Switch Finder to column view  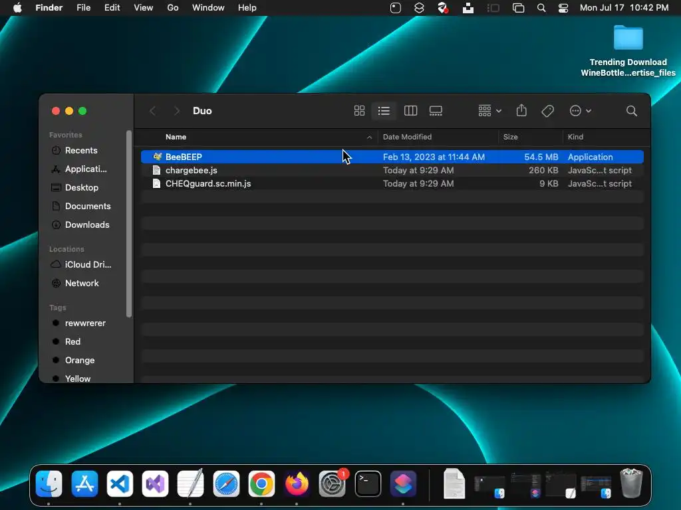[x=410, y=111]
